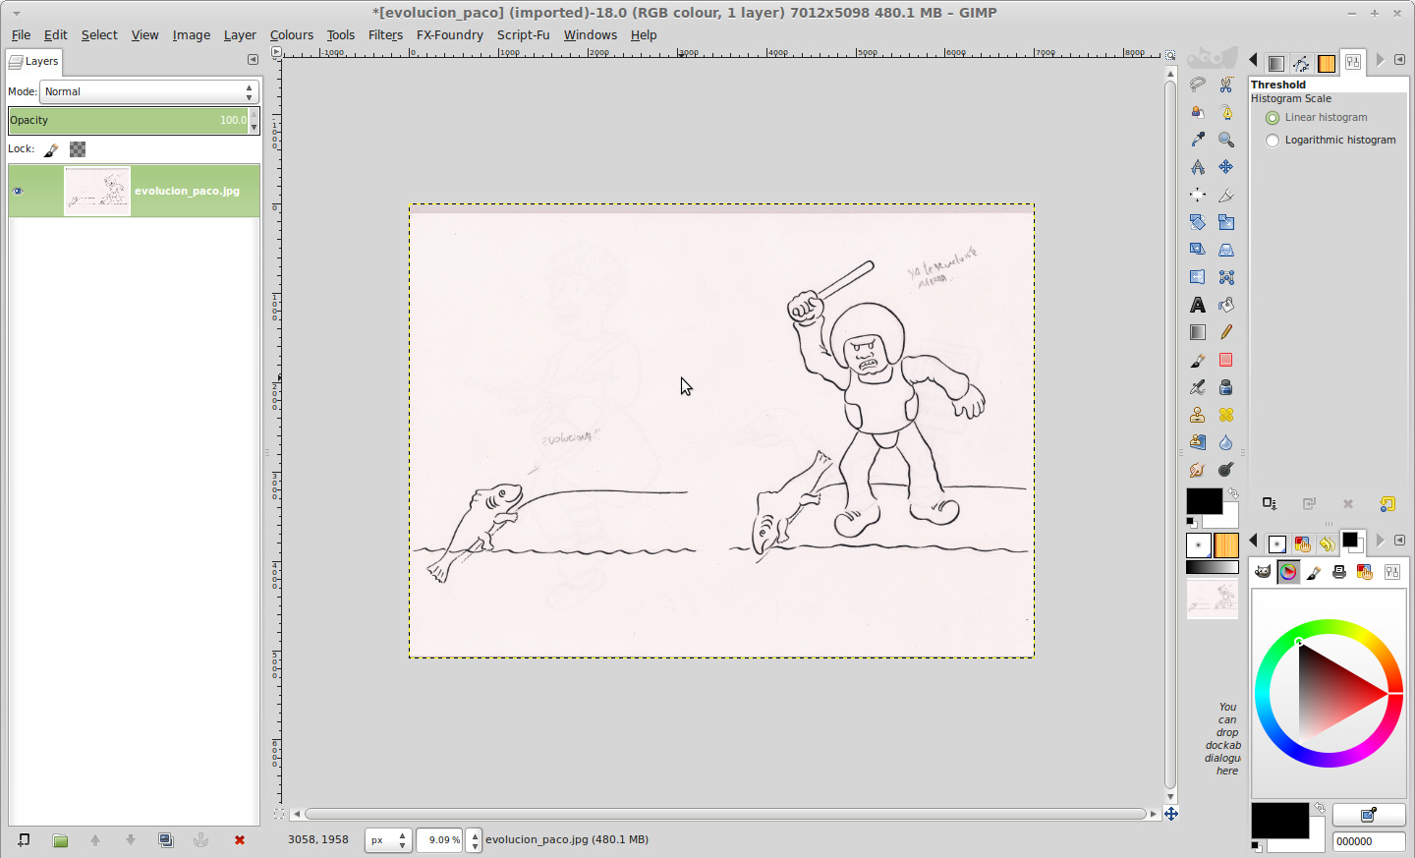Select the Move tool
Viewport: 1415px width, 858px height.
click(1226, 167)
